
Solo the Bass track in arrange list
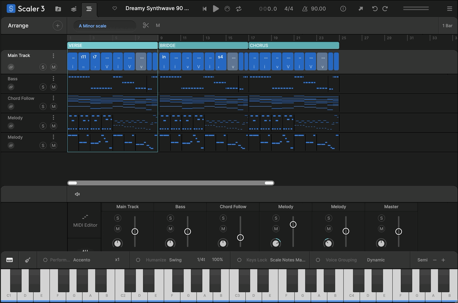click(x=43, y=87)
